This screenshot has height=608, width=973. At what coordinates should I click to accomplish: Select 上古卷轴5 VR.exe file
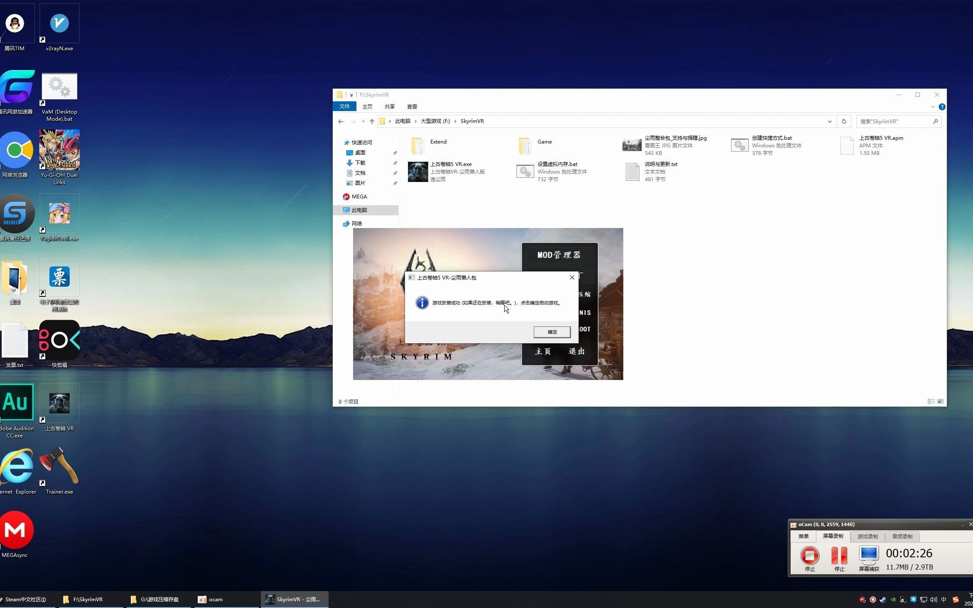point(447,171)
